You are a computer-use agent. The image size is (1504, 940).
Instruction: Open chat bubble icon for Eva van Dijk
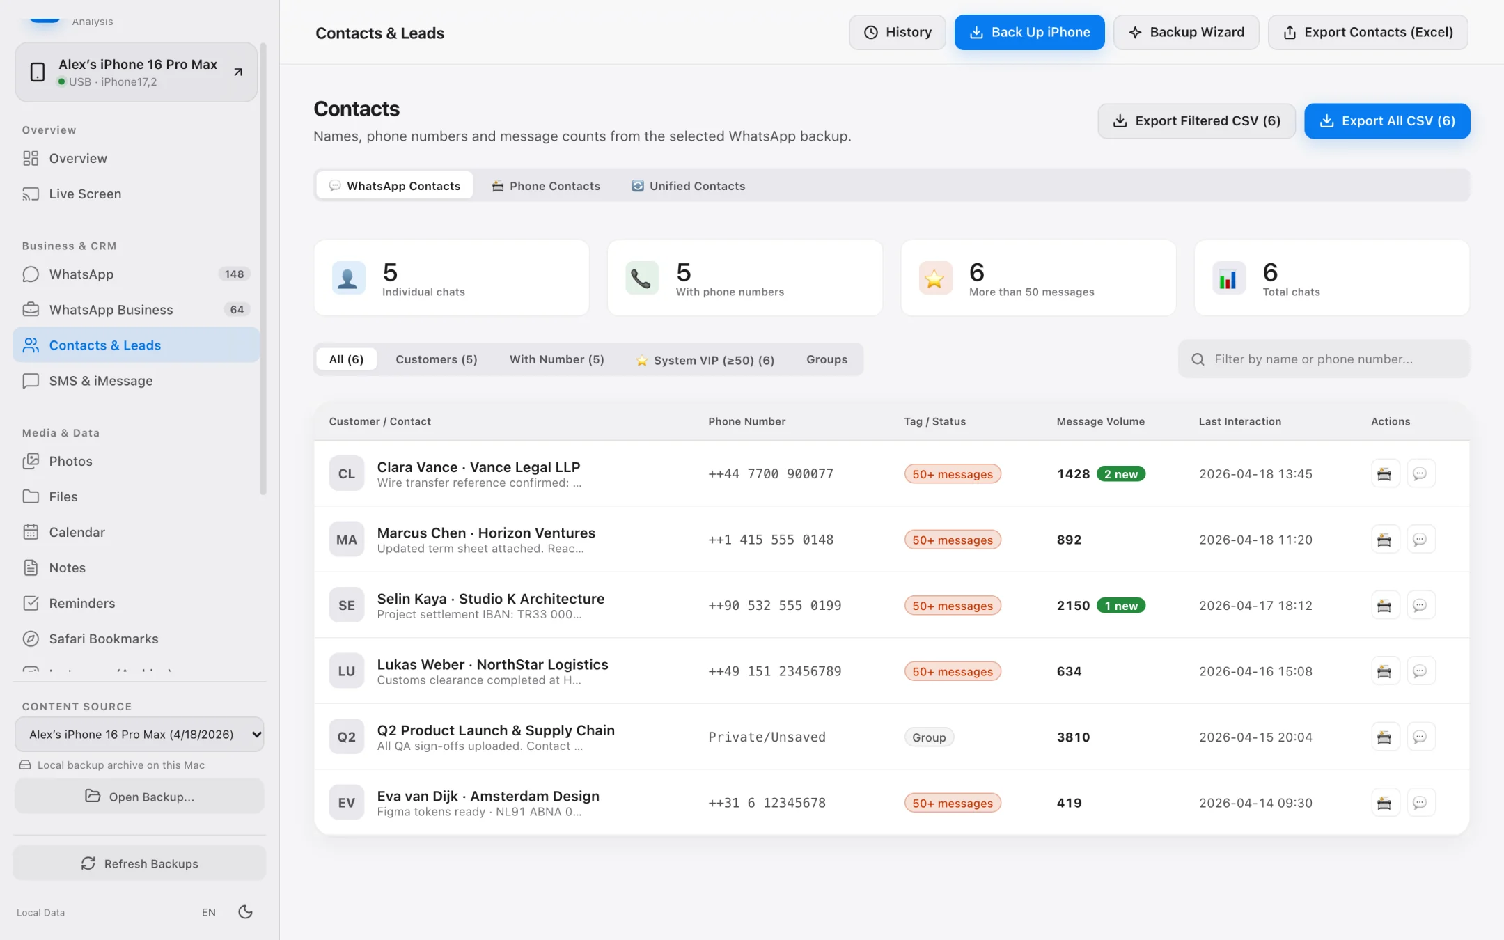tap(1420, 803)
